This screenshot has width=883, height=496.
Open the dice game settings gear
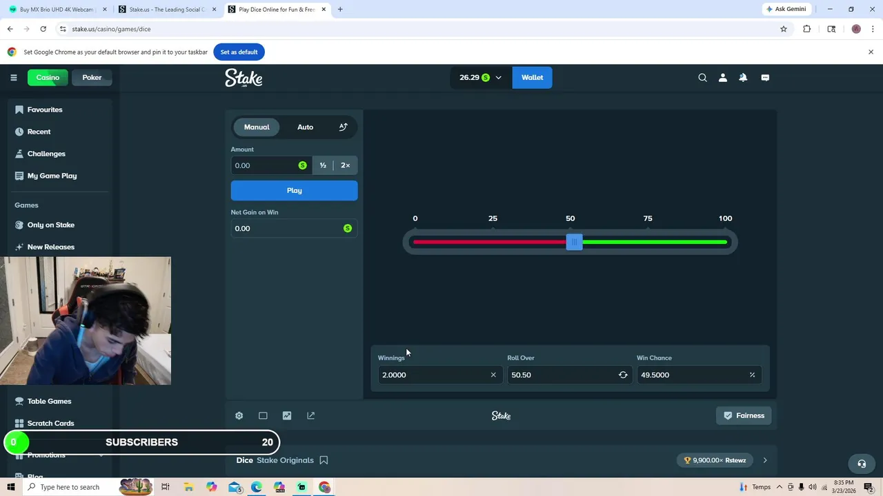tap(239, 415)
